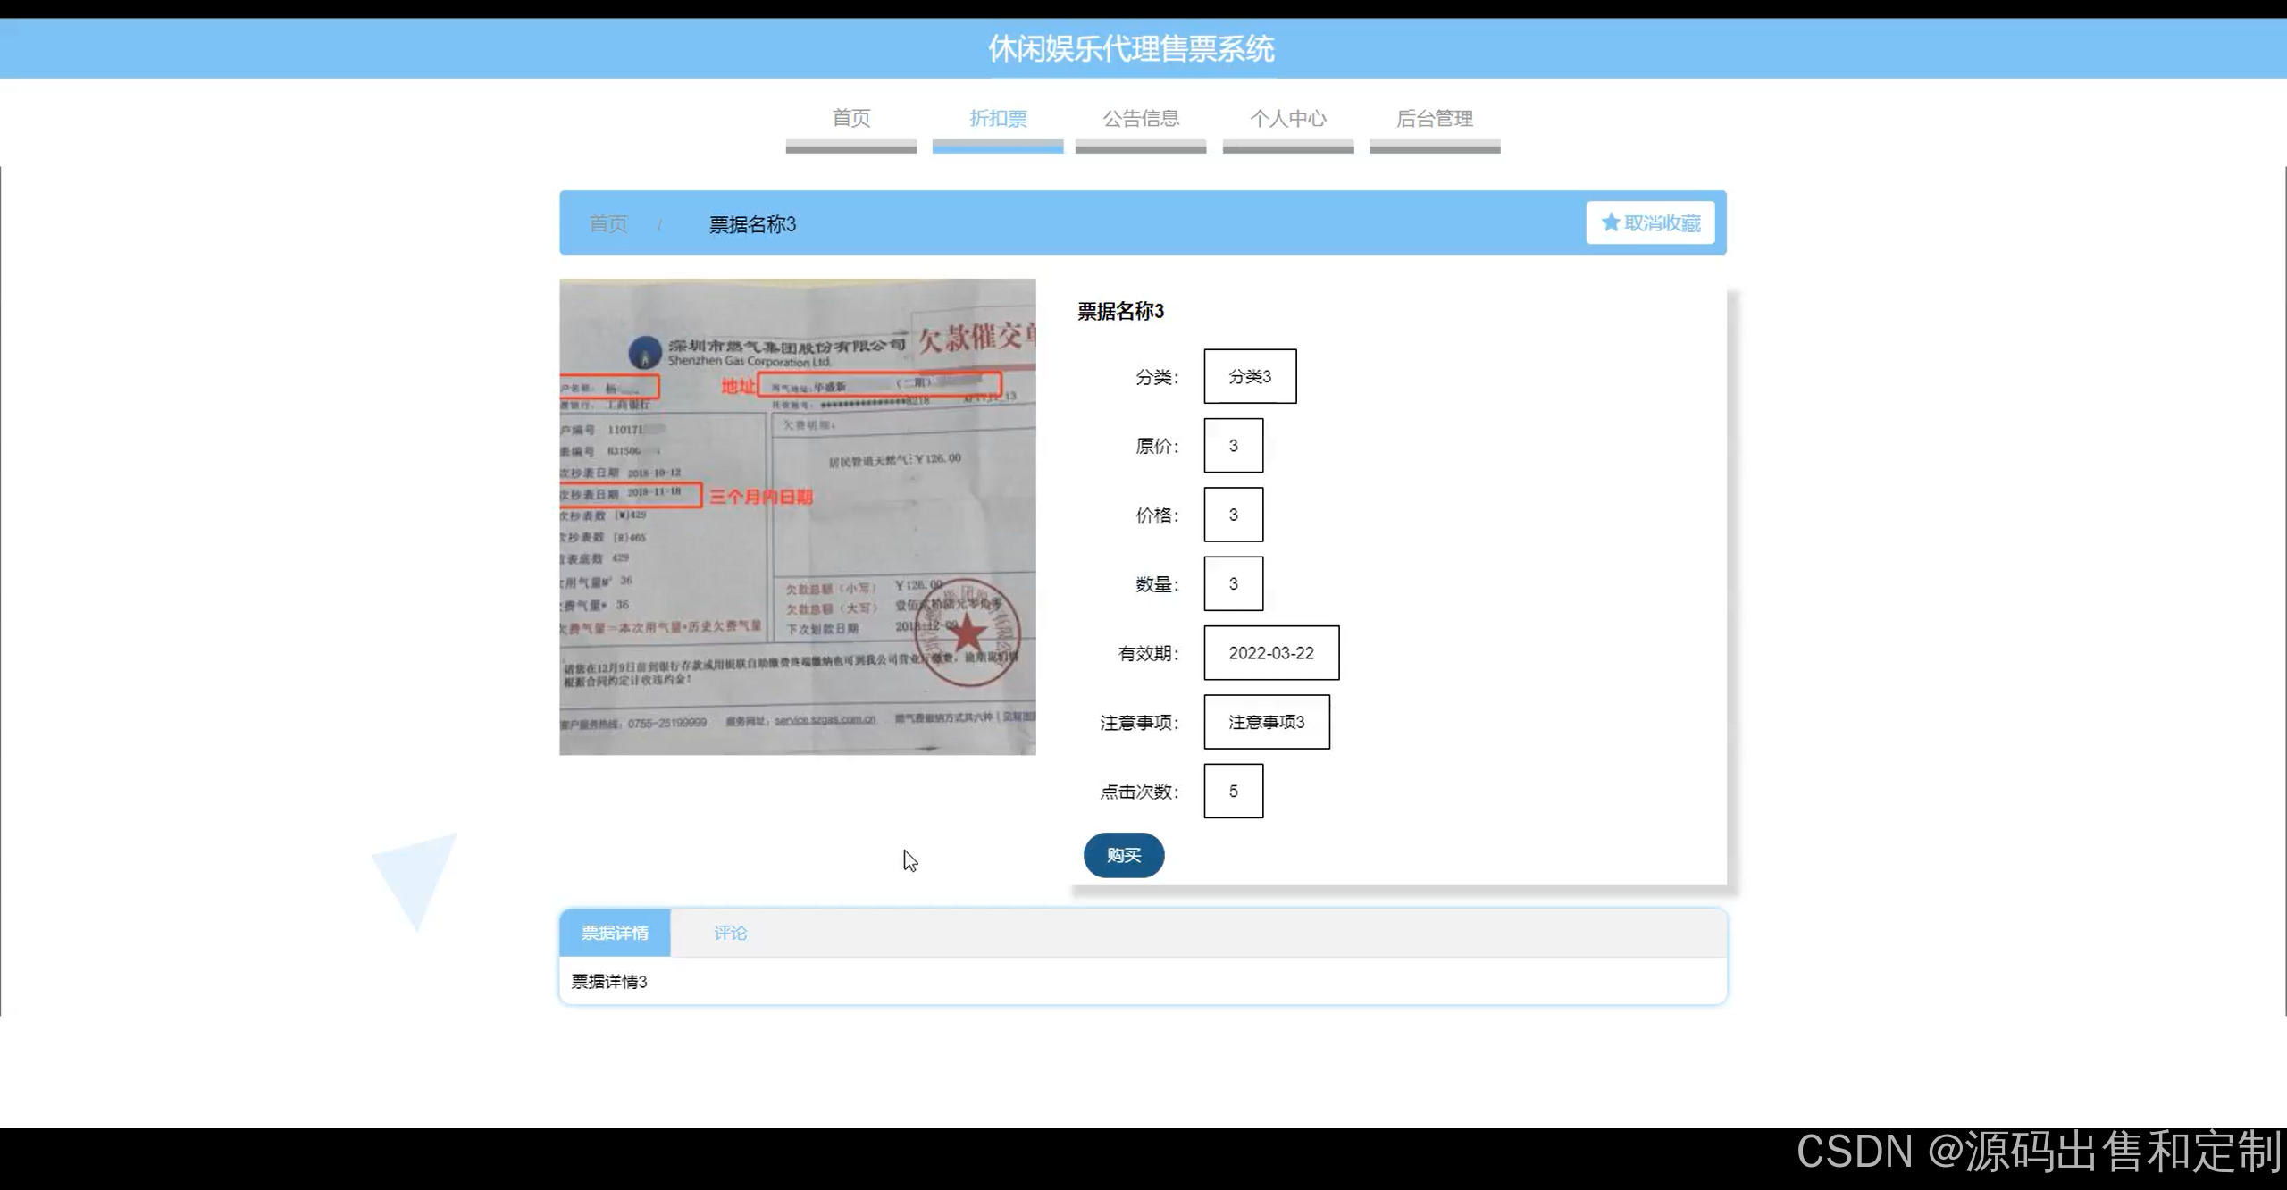Click the 价格 value box
The image size is (2287, 1190).
point(1233,515)
